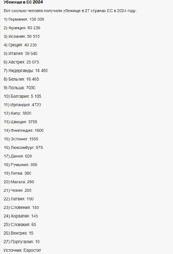This screenshot has width=173, height=254.
Task: Click the Бельгия: 16 465 entry
Action: coord(21,79)
